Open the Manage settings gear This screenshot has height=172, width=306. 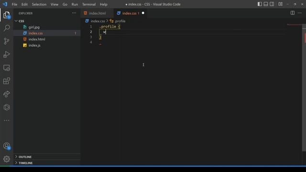6,159
